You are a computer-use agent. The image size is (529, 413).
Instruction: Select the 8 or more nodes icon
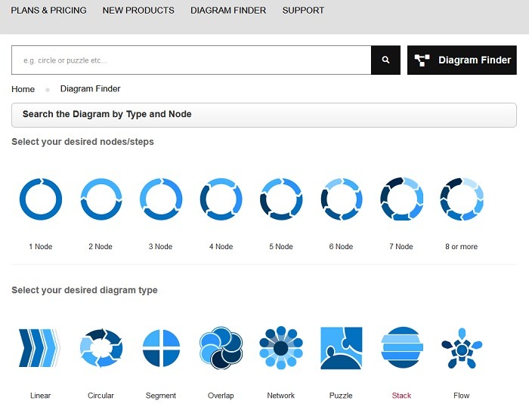point(461,199)
